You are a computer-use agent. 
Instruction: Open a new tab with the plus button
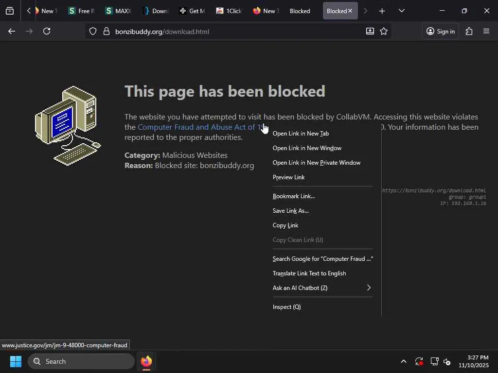(x=382, y=11)
